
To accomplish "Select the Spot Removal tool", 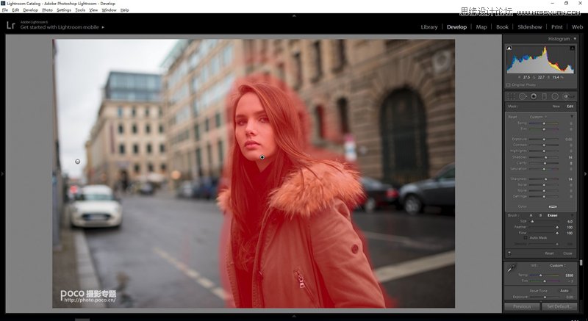I will [523, 96].
